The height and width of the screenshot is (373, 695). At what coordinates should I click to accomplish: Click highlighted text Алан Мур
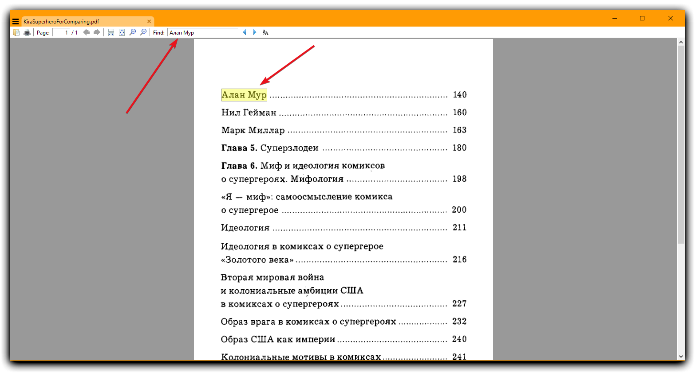point(244,95)
